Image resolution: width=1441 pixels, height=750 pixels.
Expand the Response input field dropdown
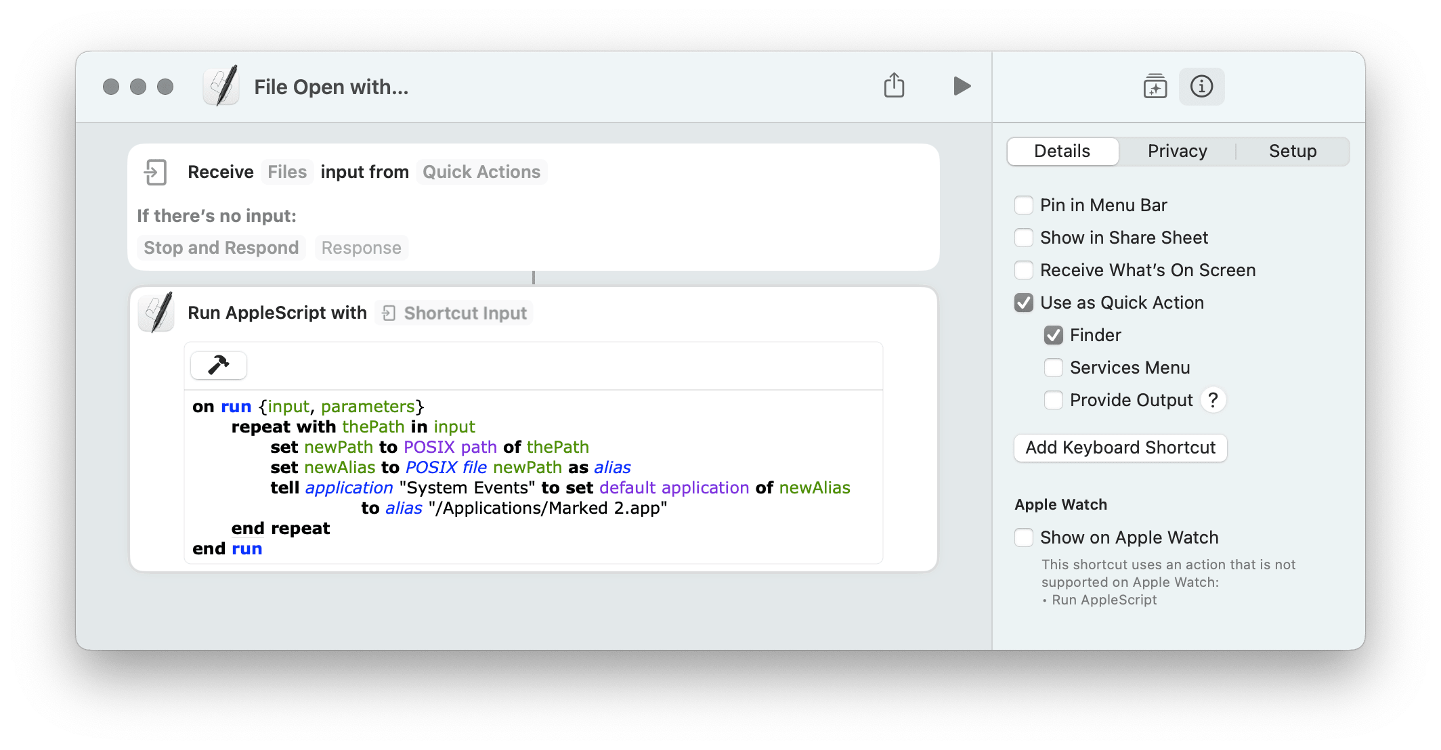pyautogui.click(x=362, y=248)
